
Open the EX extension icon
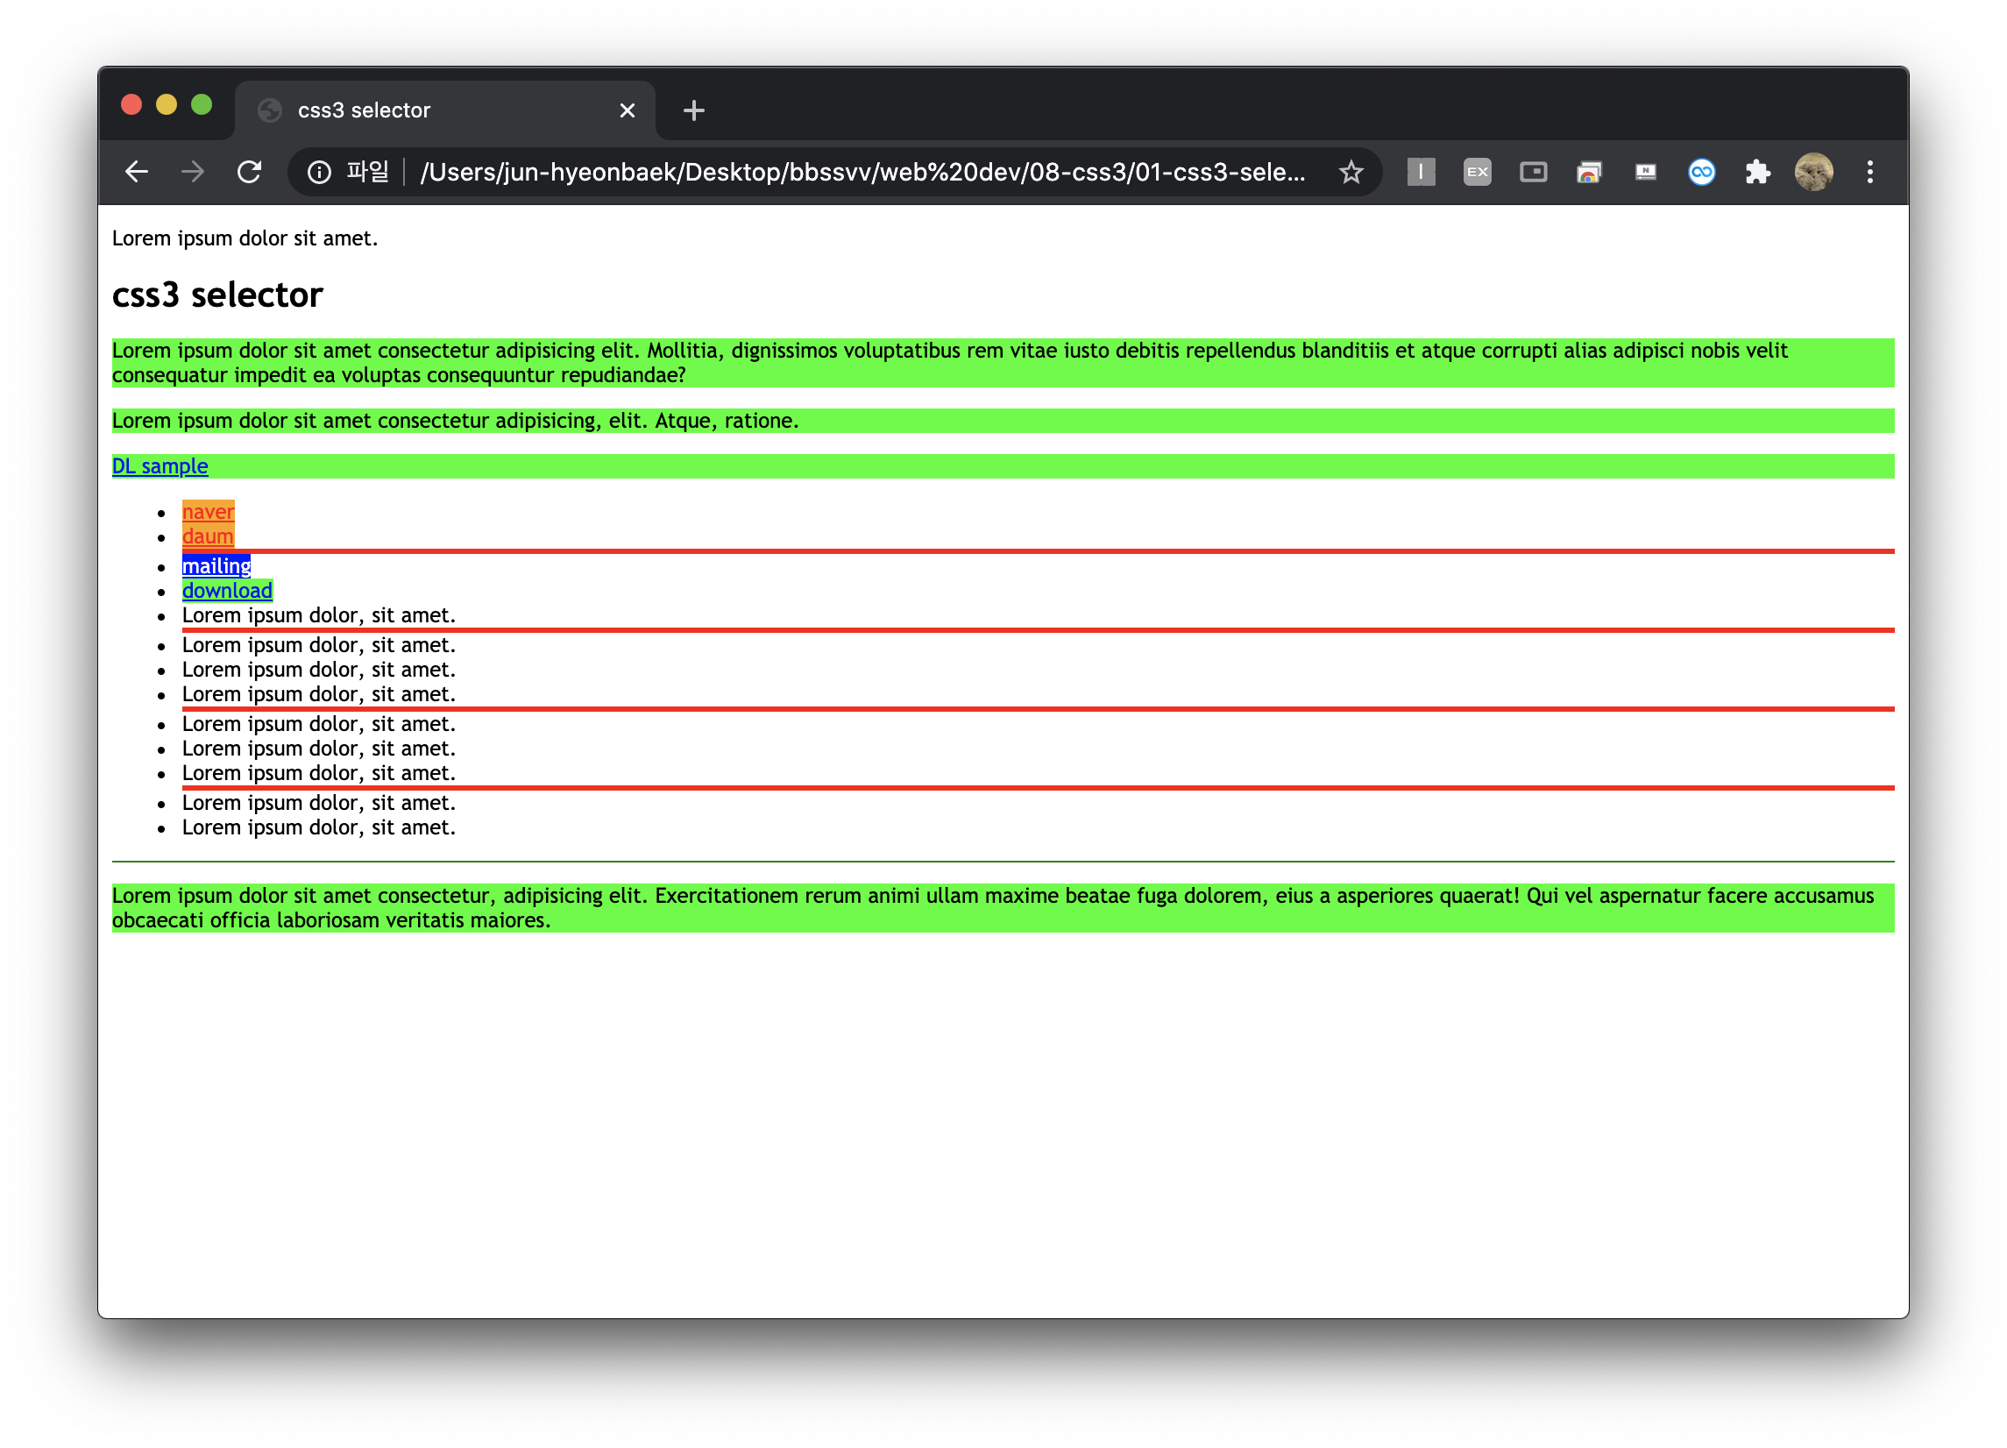pos(1477,172)
